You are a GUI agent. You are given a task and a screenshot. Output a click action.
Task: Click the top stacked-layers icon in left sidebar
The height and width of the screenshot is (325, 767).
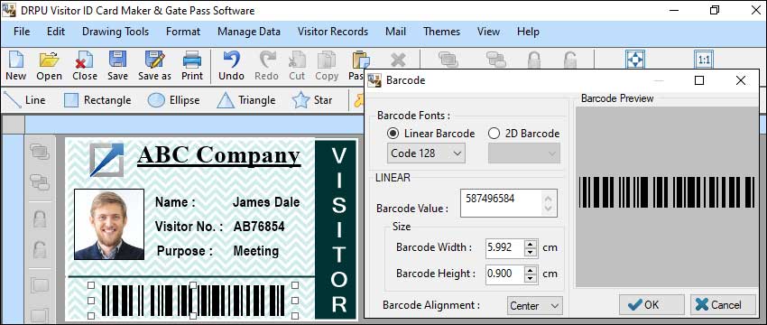tap(39, 152)
